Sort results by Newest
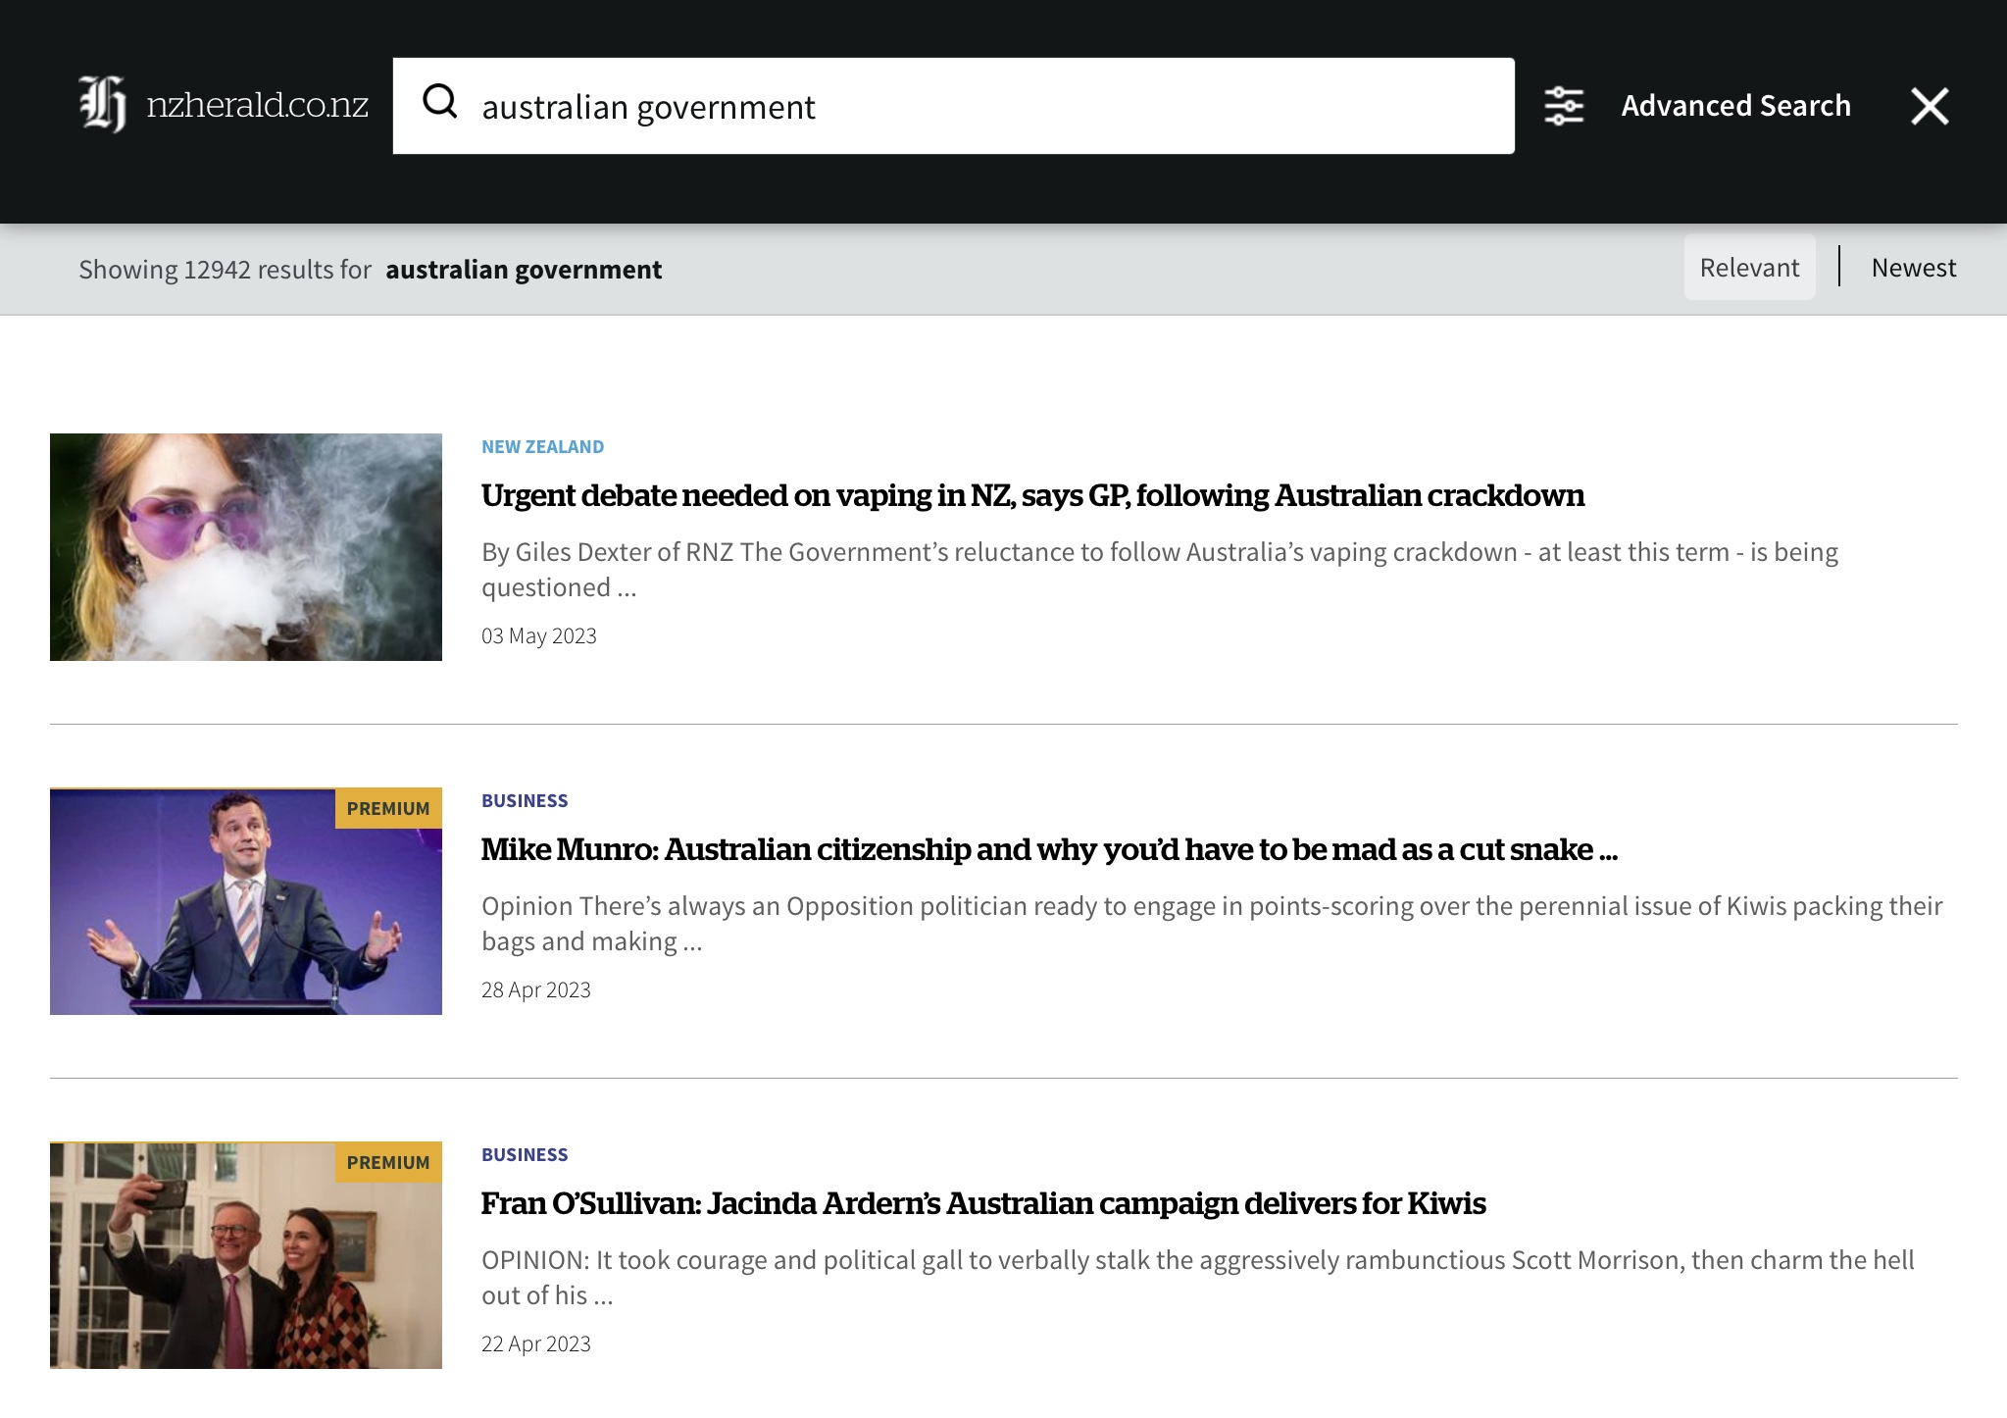This screenshot has width=2007, height=1418. (1913, 268)
